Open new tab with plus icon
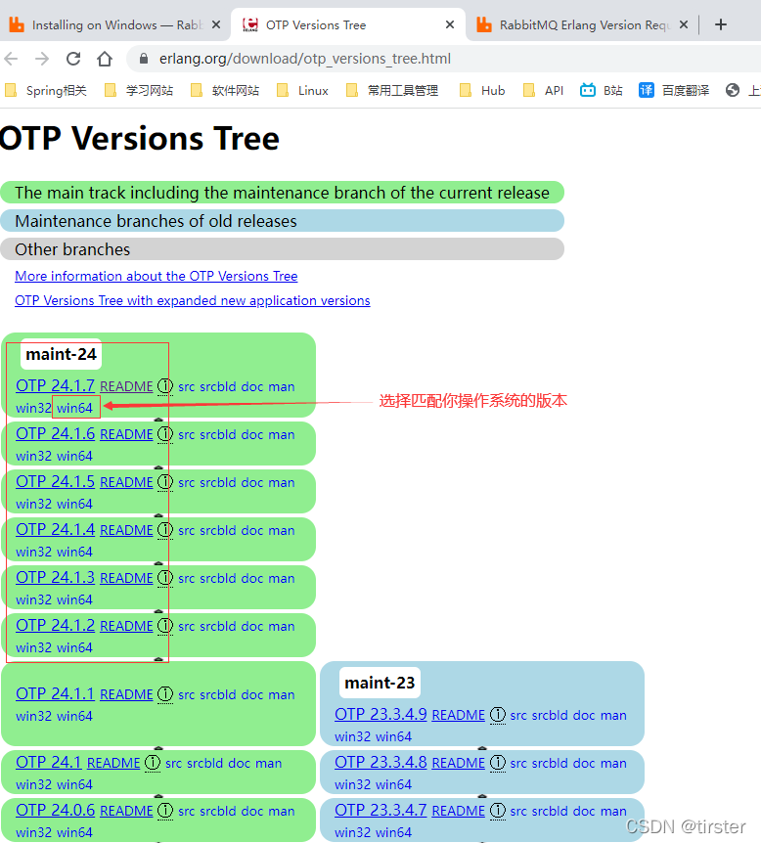 pyautogui.click(x=721, y=25)
